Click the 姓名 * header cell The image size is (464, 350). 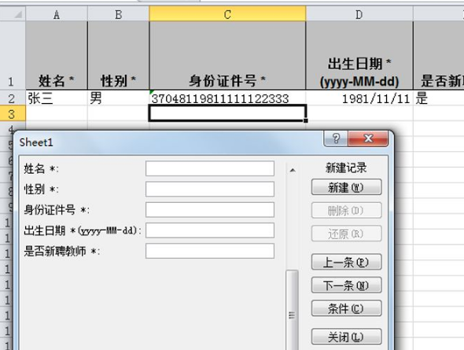tap(57, 56)
